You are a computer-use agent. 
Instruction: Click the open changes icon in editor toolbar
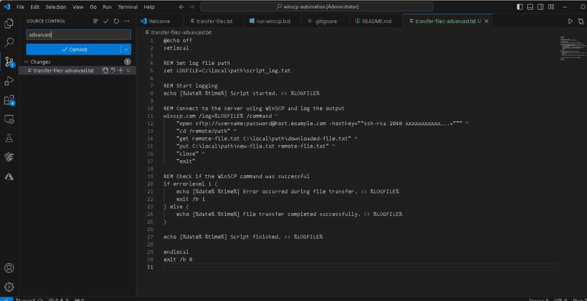pos(581,21)
